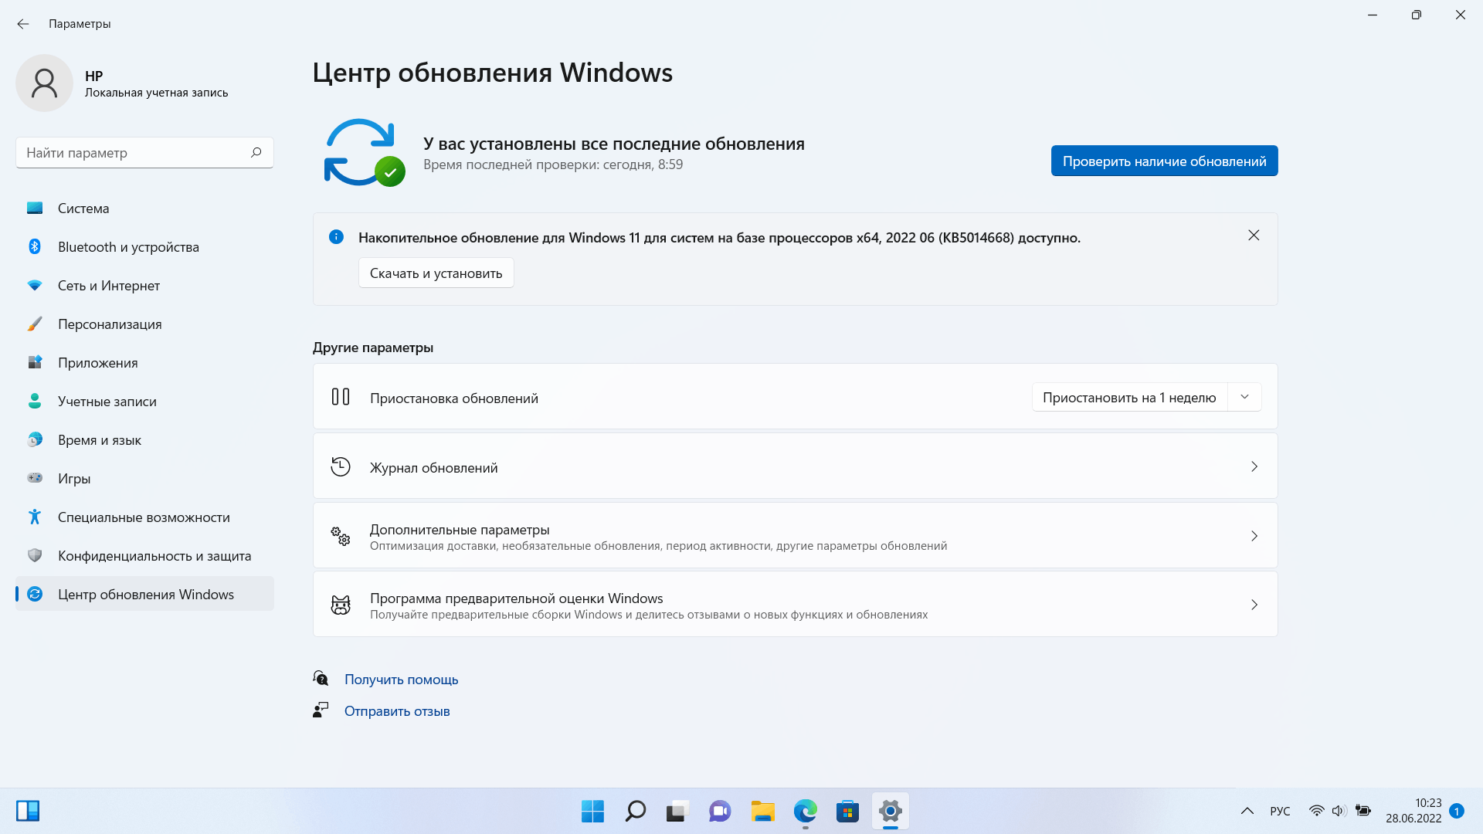The width and height of the screenshot is (1483, 834).
Task: Open the Widgets panel on the taskbar
Action: [28, 811]
